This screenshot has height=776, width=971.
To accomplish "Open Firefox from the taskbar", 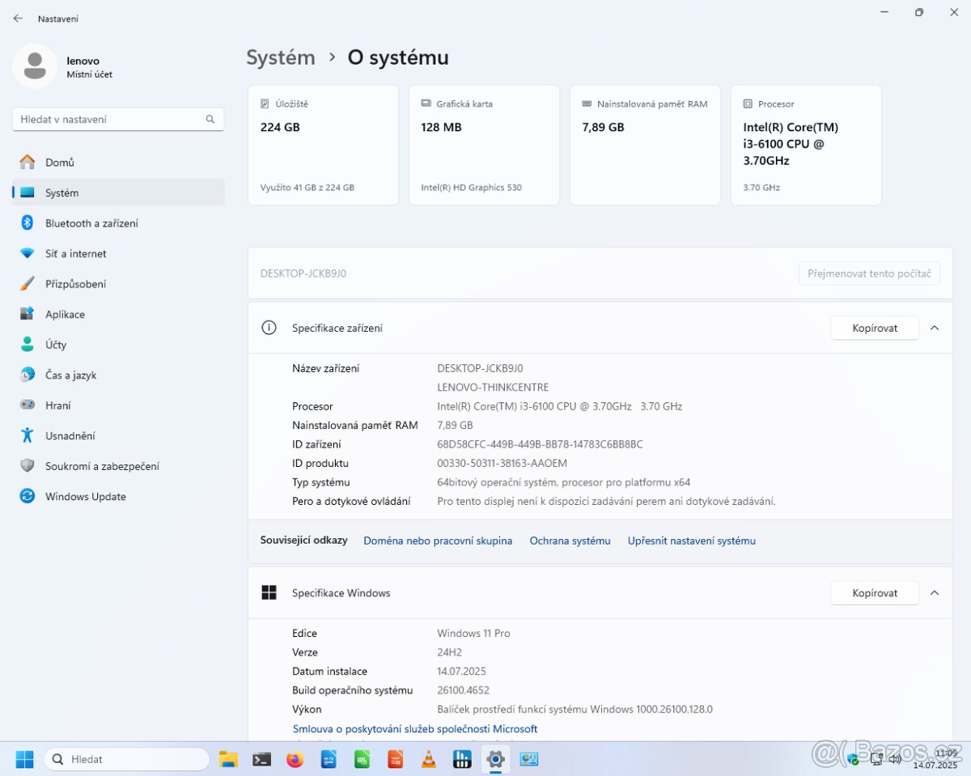I will 295,759.
